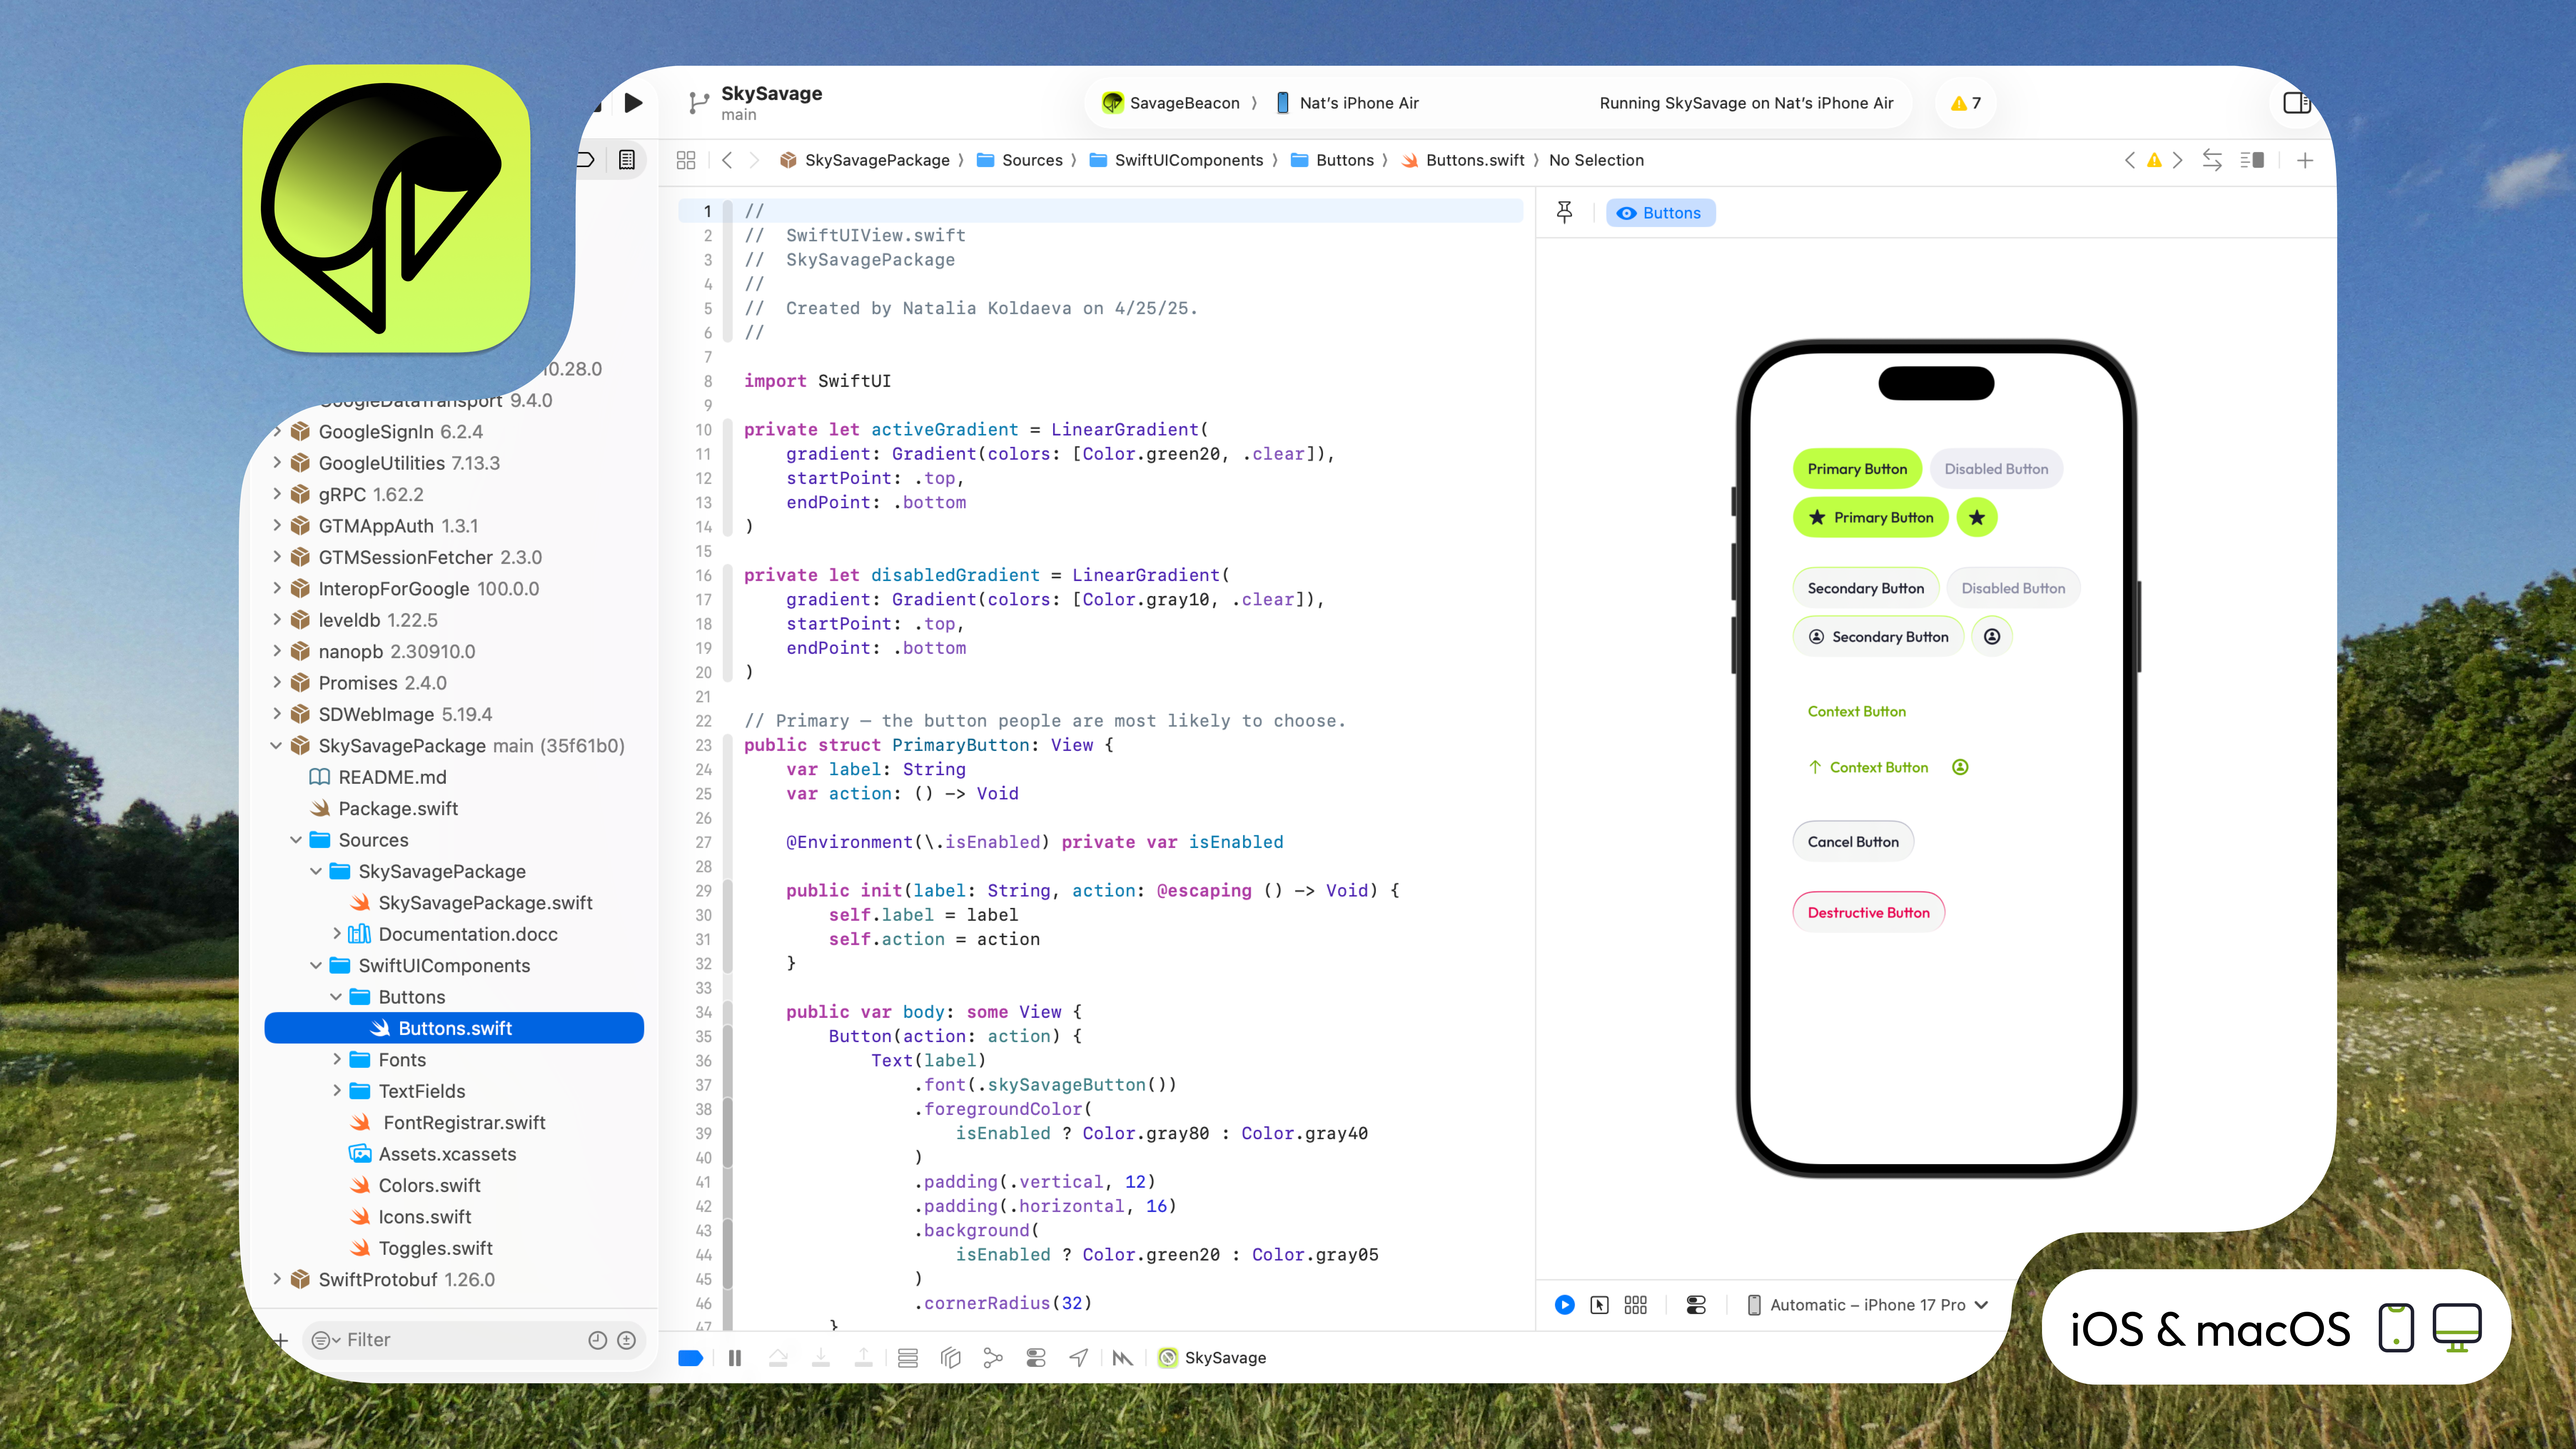Open the related items grid menu
2576x1449 pixels.
(x=686, y=160)
